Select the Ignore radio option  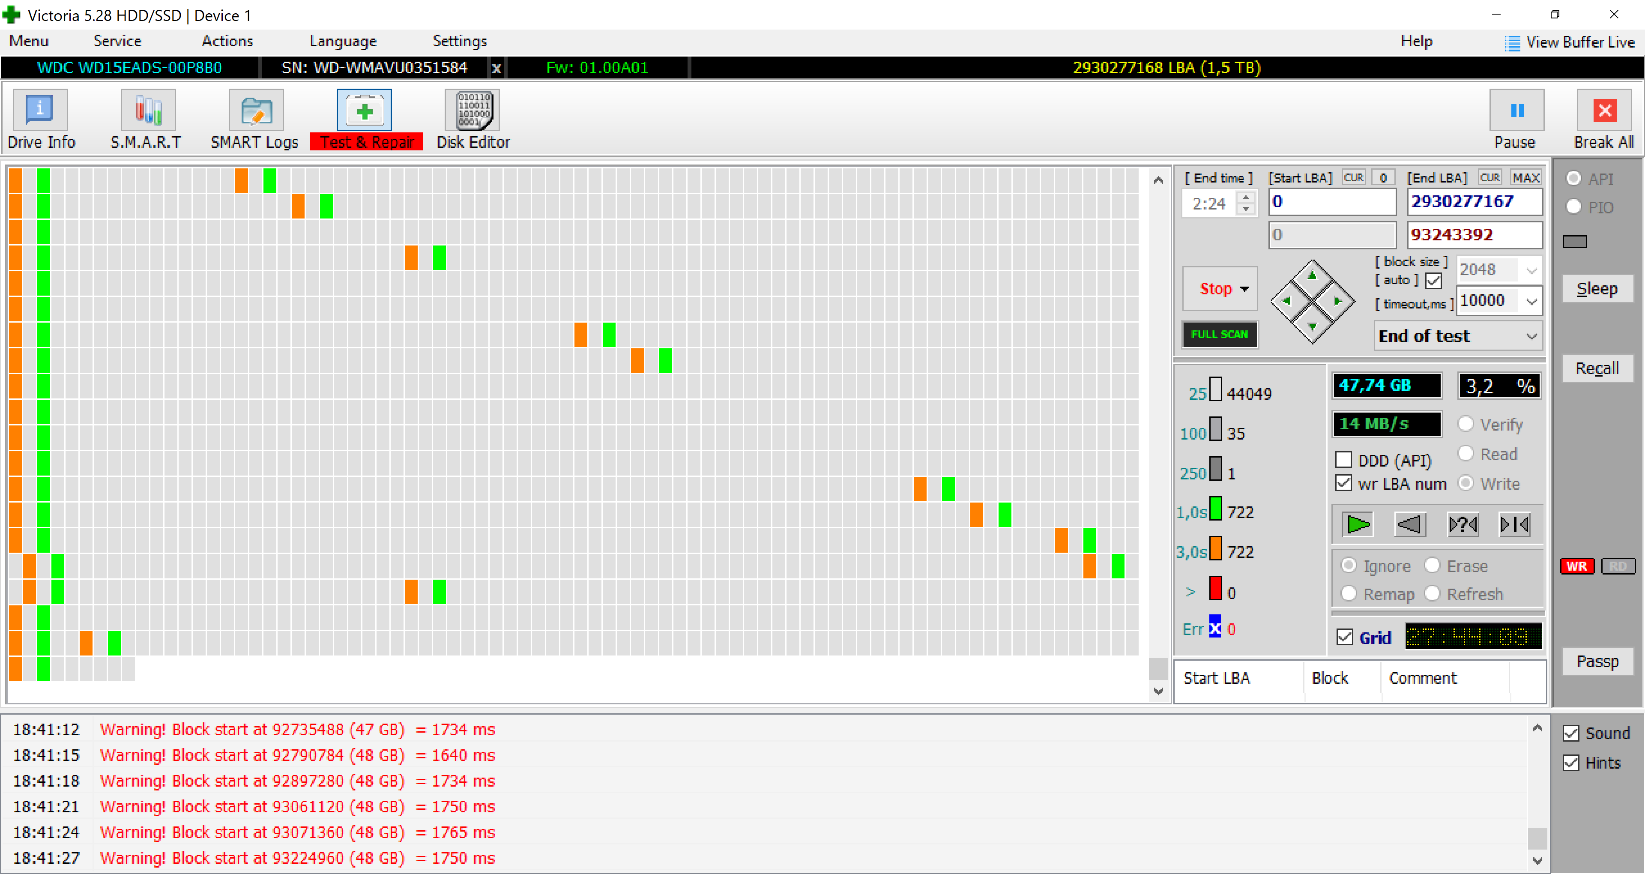coord(1349,566)
